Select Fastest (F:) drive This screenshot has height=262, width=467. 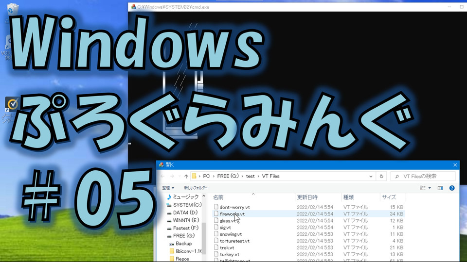point(185,228)
